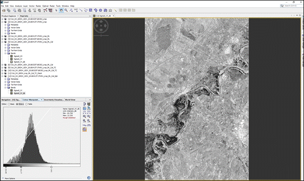304x181 pixels.
Task: Open the Graph Builder toolbar icon
Action: 45,10
